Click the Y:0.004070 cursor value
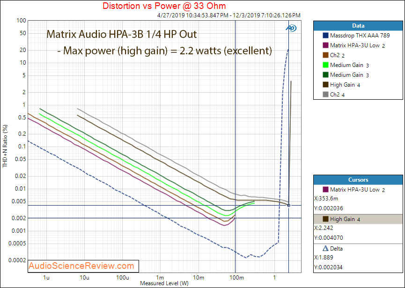Viewport: 405px width, 288px height. 329,238
